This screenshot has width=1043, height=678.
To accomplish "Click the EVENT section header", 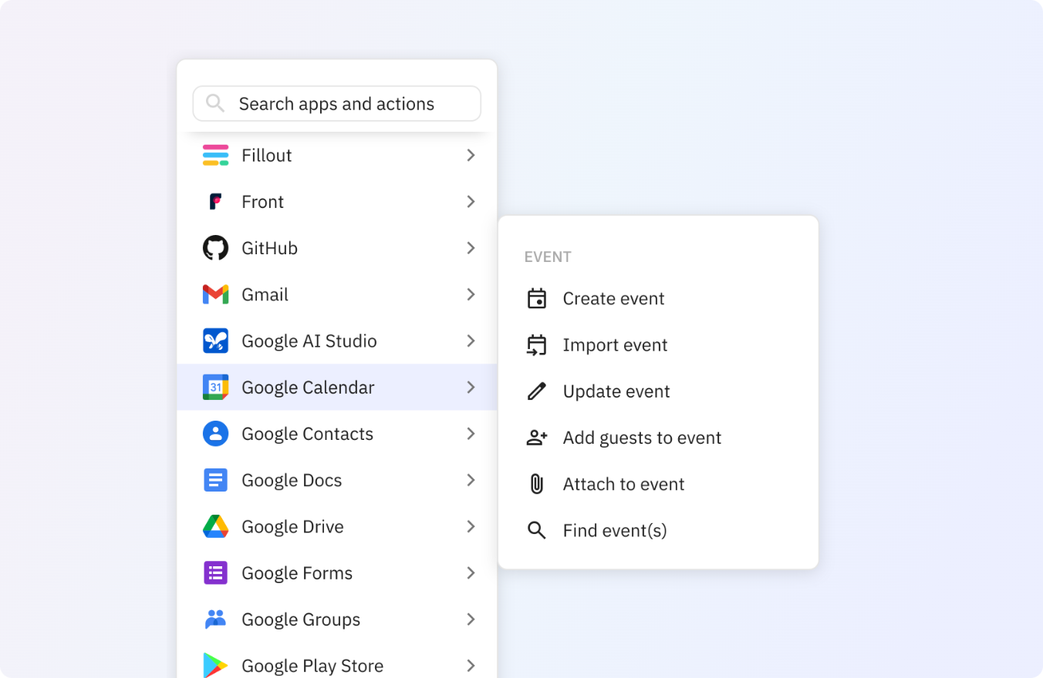I will (x=548, y=257).
